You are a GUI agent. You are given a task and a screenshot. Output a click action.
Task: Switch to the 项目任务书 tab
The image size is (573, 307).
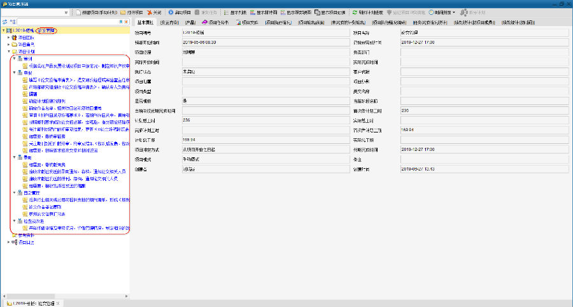215,22
